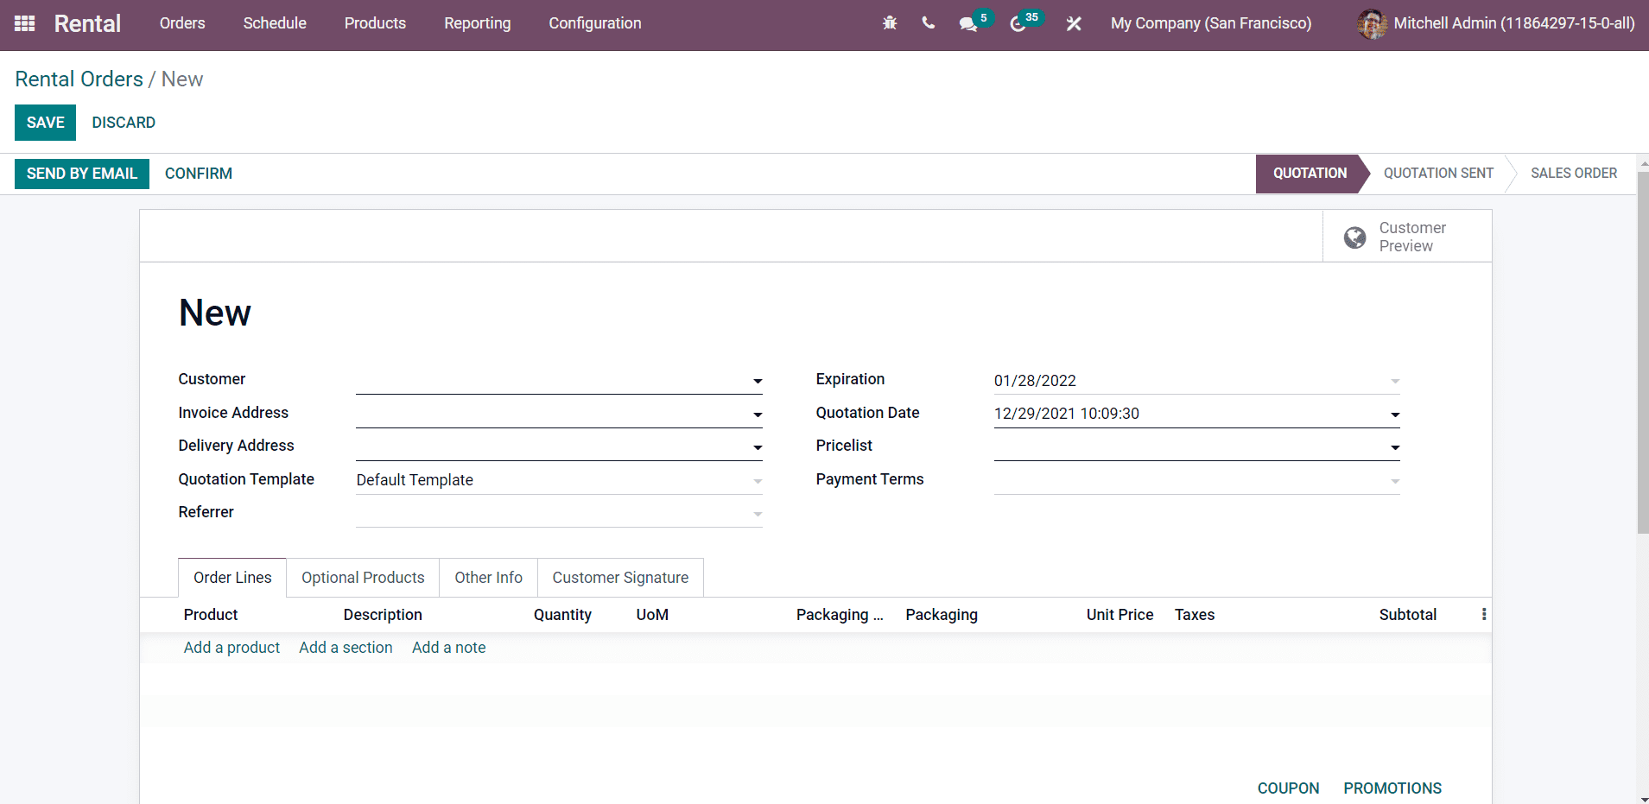Open the conversations chat icon
The height and width of the screenshot is (804, 1649).
pos(968,24)
